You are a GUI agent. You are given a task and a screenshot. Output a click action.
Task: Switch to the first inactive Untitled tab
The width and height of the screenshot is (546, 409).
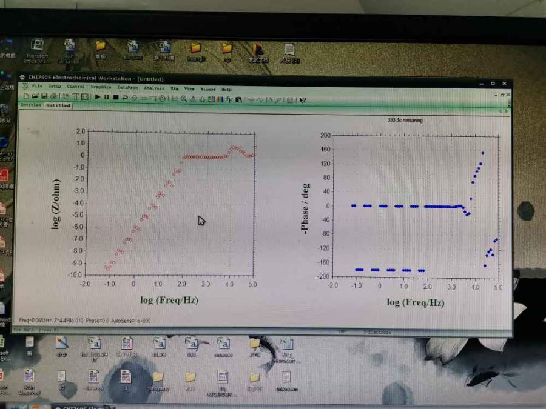point(31,105)
